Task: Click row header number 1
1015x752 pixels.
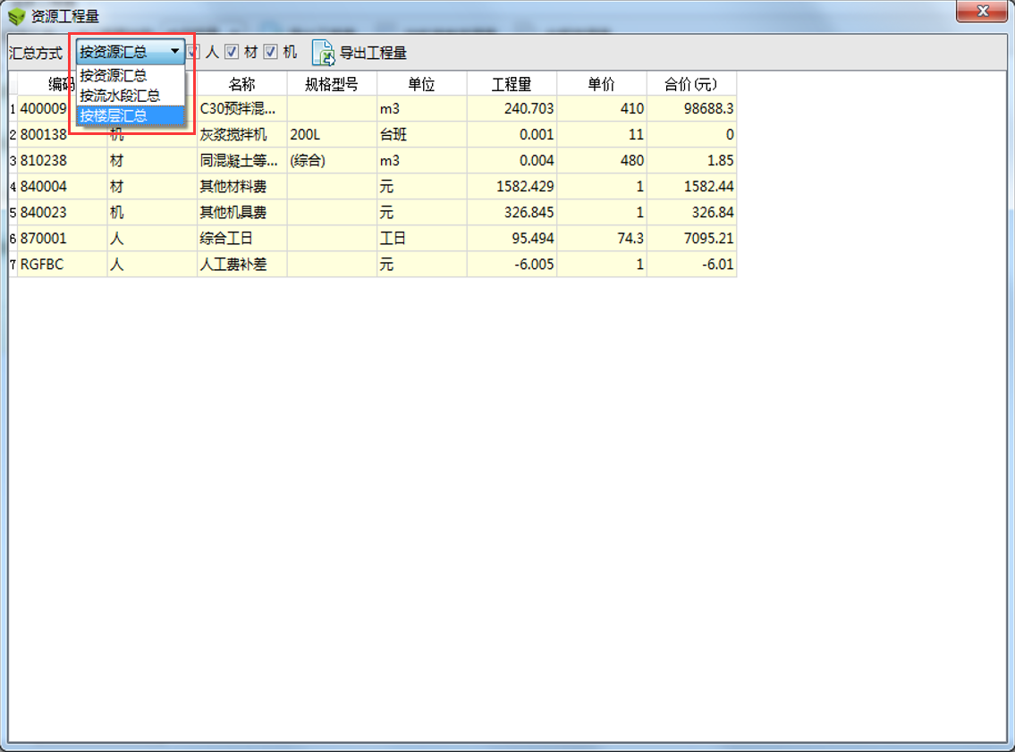Action: [13, 109]
